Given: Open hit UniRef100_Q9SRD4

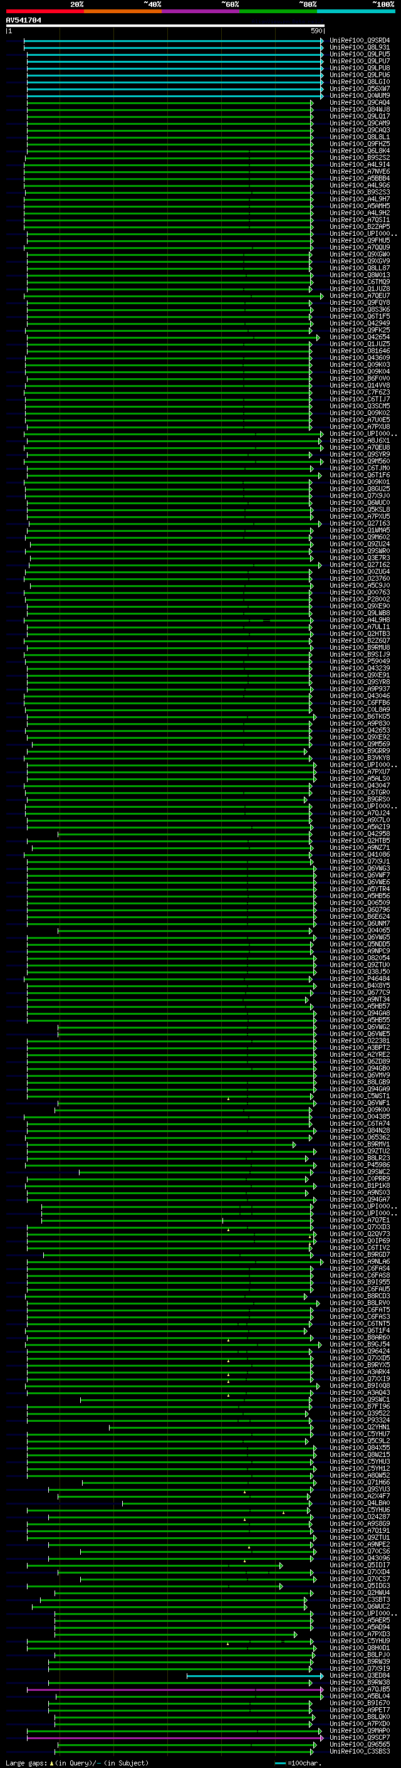Looking at the screenshot, I should pos(359,41).
